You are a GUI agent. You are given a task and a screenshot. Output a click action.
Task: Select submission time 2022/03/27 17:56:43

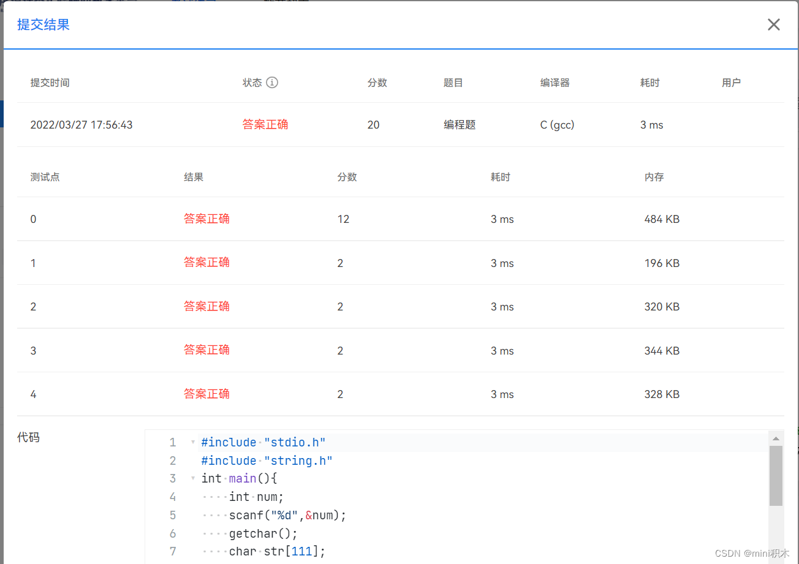click(x=81, y=125)
